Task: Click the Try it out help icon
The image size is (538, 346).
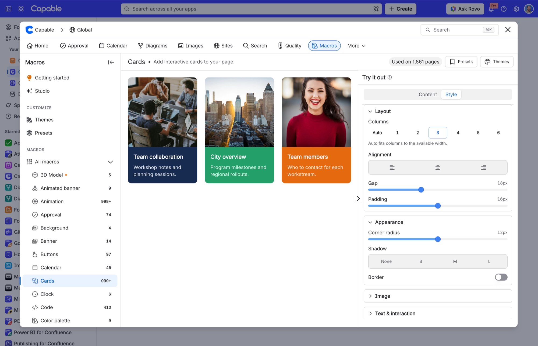Action: coord(390,78)
